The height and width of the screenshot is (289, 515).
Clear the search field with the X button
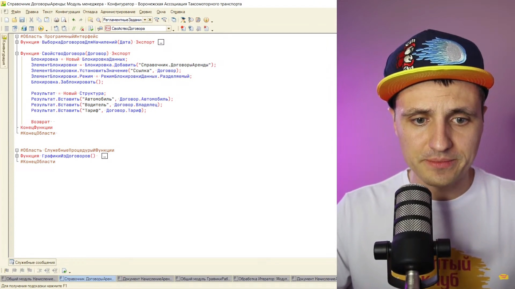[x=150, y=20]
